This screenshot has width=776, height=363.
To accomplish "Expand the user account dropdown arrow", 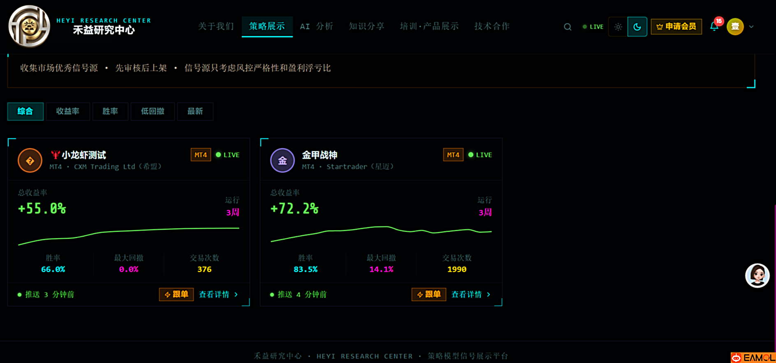I will pos(751,27).
